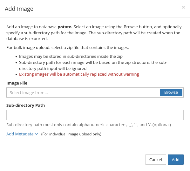
Task: Click the 'Sub-directory Path' field label
Action: (25, 105)
